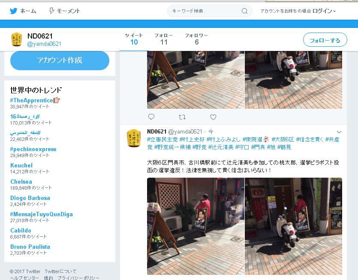This screenshot has height=280, width=358.
Task: Focus the keyword search field
Action: 205,11
